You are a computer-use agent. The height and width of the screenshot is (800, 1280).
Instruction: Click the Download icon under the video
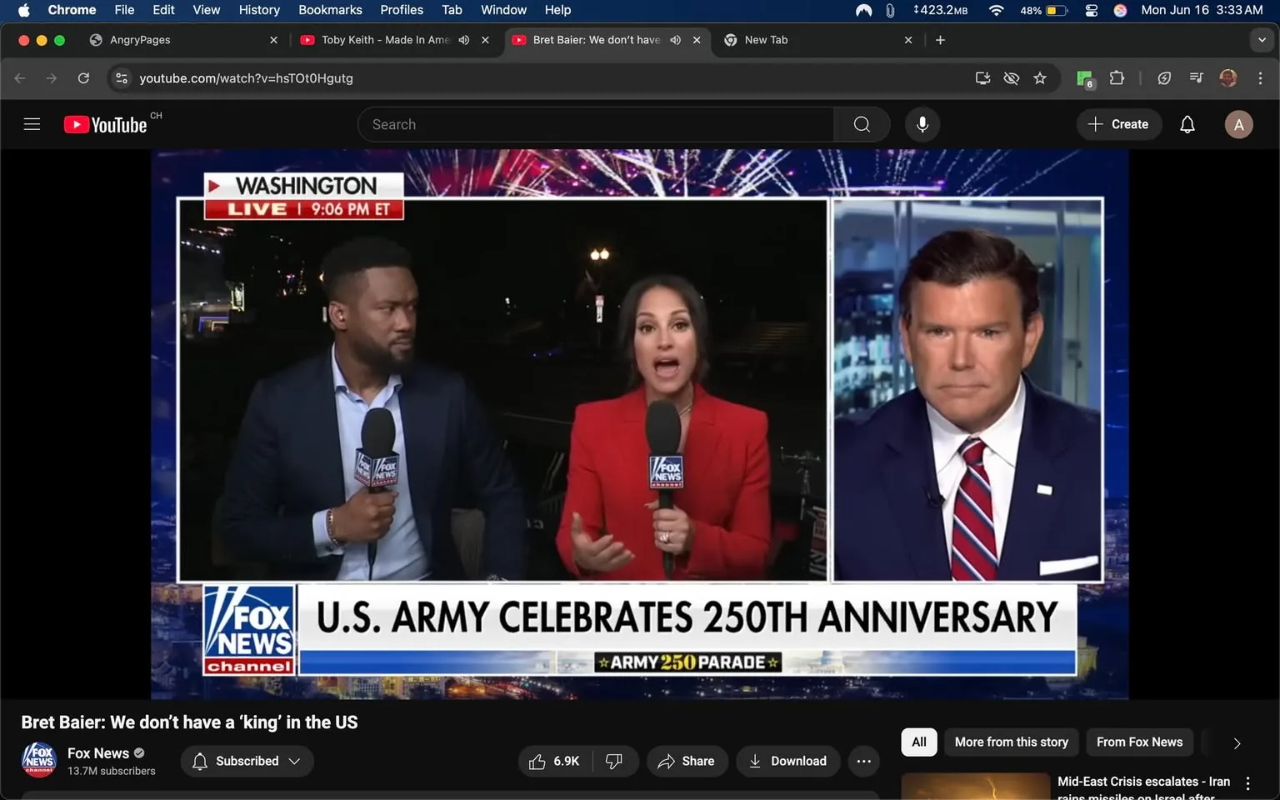pos(754,761)
